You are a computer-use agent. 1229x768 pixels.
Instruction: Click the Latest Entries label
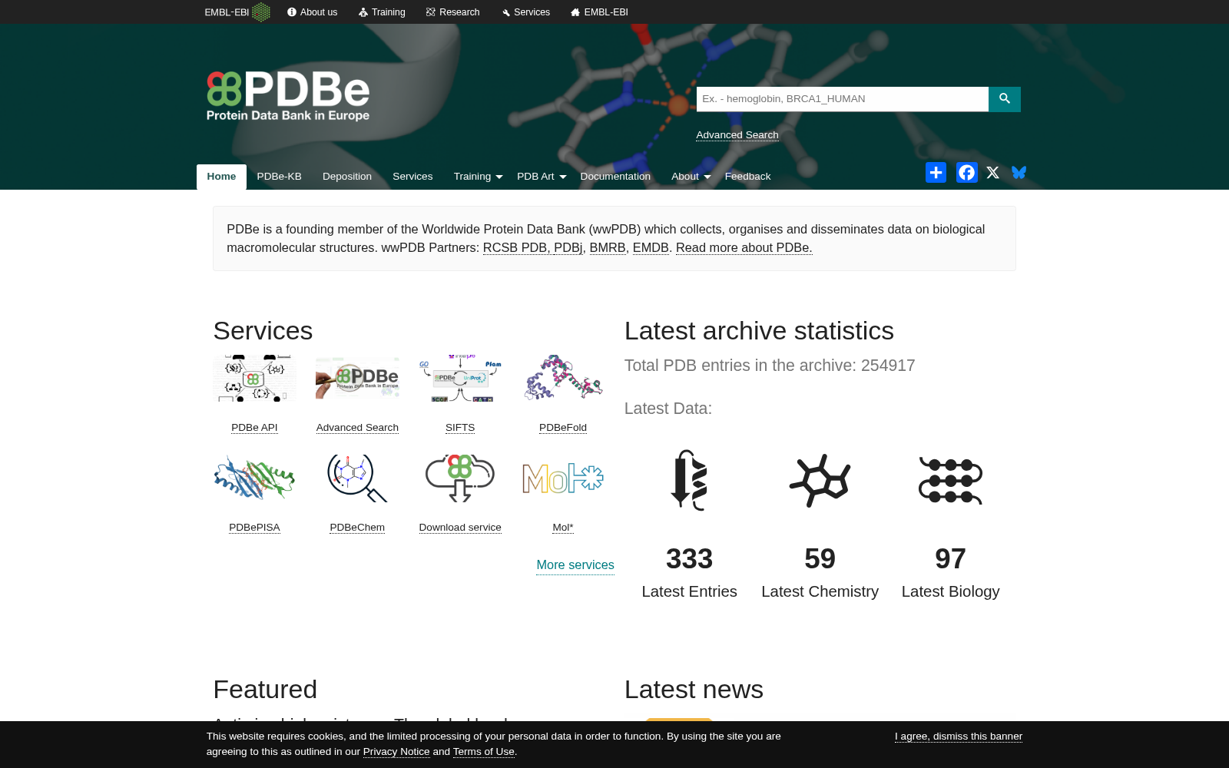click(x=689, y=592)
